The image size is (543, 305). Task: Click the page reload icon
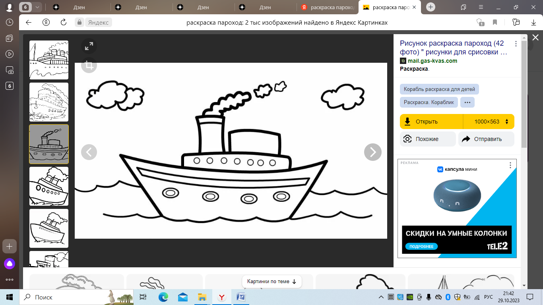(63, 23)
